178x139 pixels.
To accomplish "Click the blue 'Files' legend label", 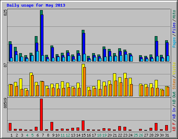I will (174, 28).
